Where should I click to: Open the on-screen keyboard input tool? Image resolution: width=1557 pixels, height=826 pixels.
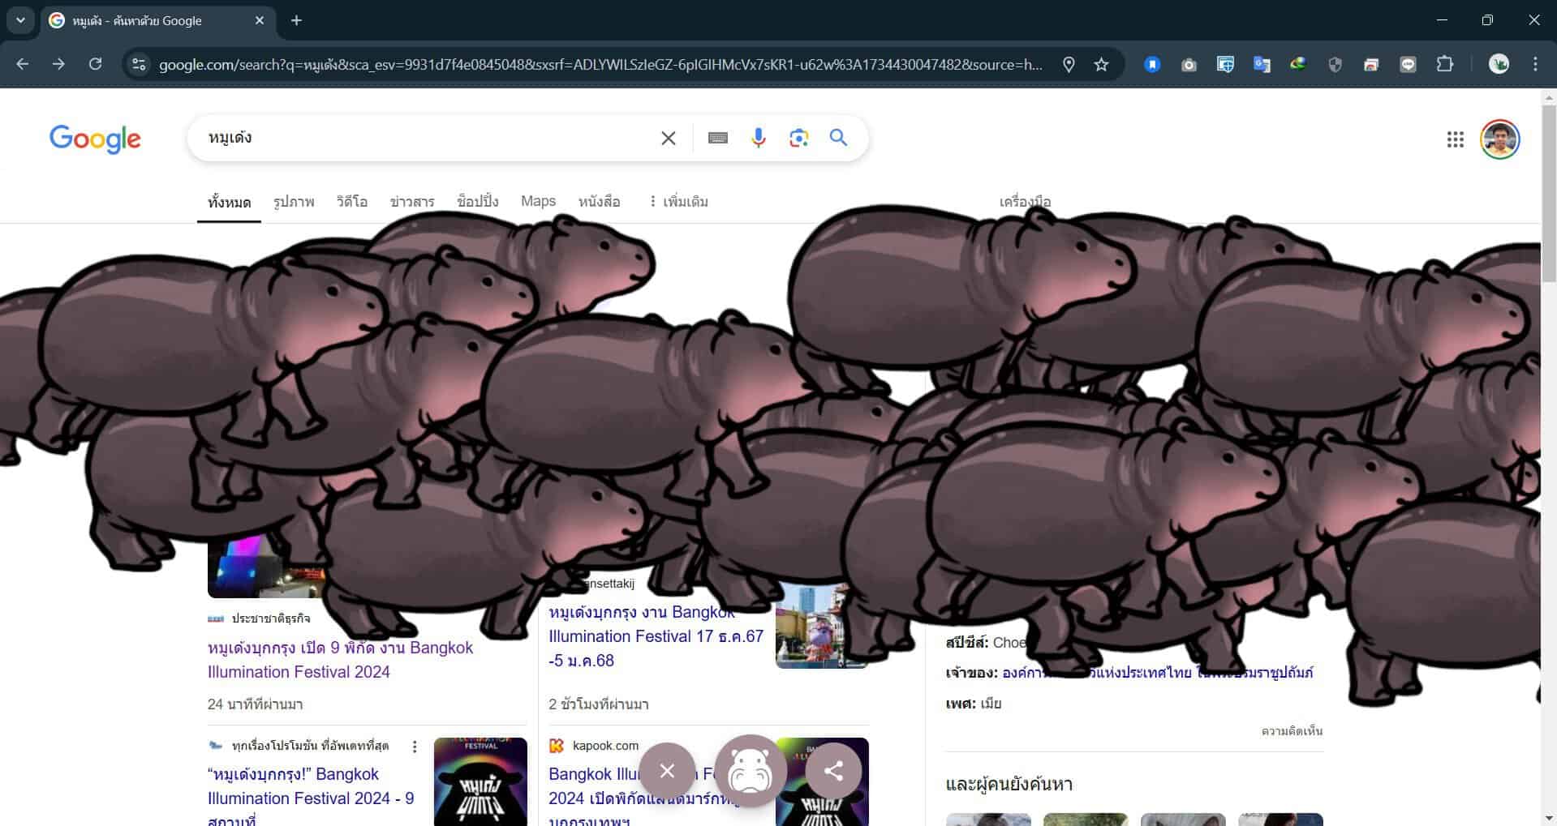tap(717, 138)
